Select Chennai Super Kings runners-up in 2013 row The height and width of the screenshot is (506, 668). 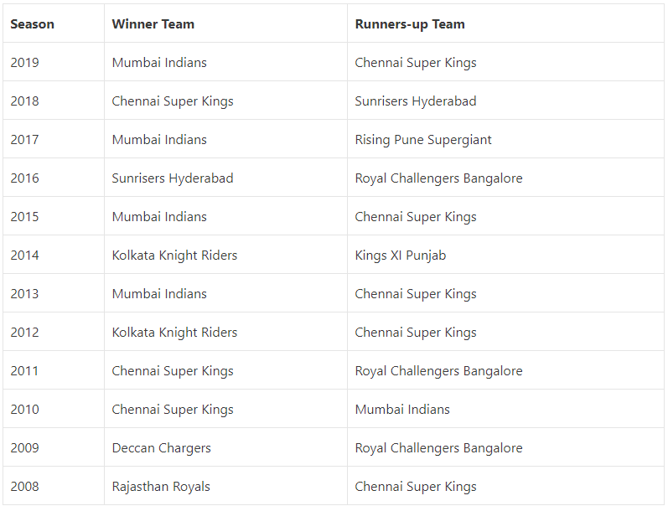click(416, 294)
